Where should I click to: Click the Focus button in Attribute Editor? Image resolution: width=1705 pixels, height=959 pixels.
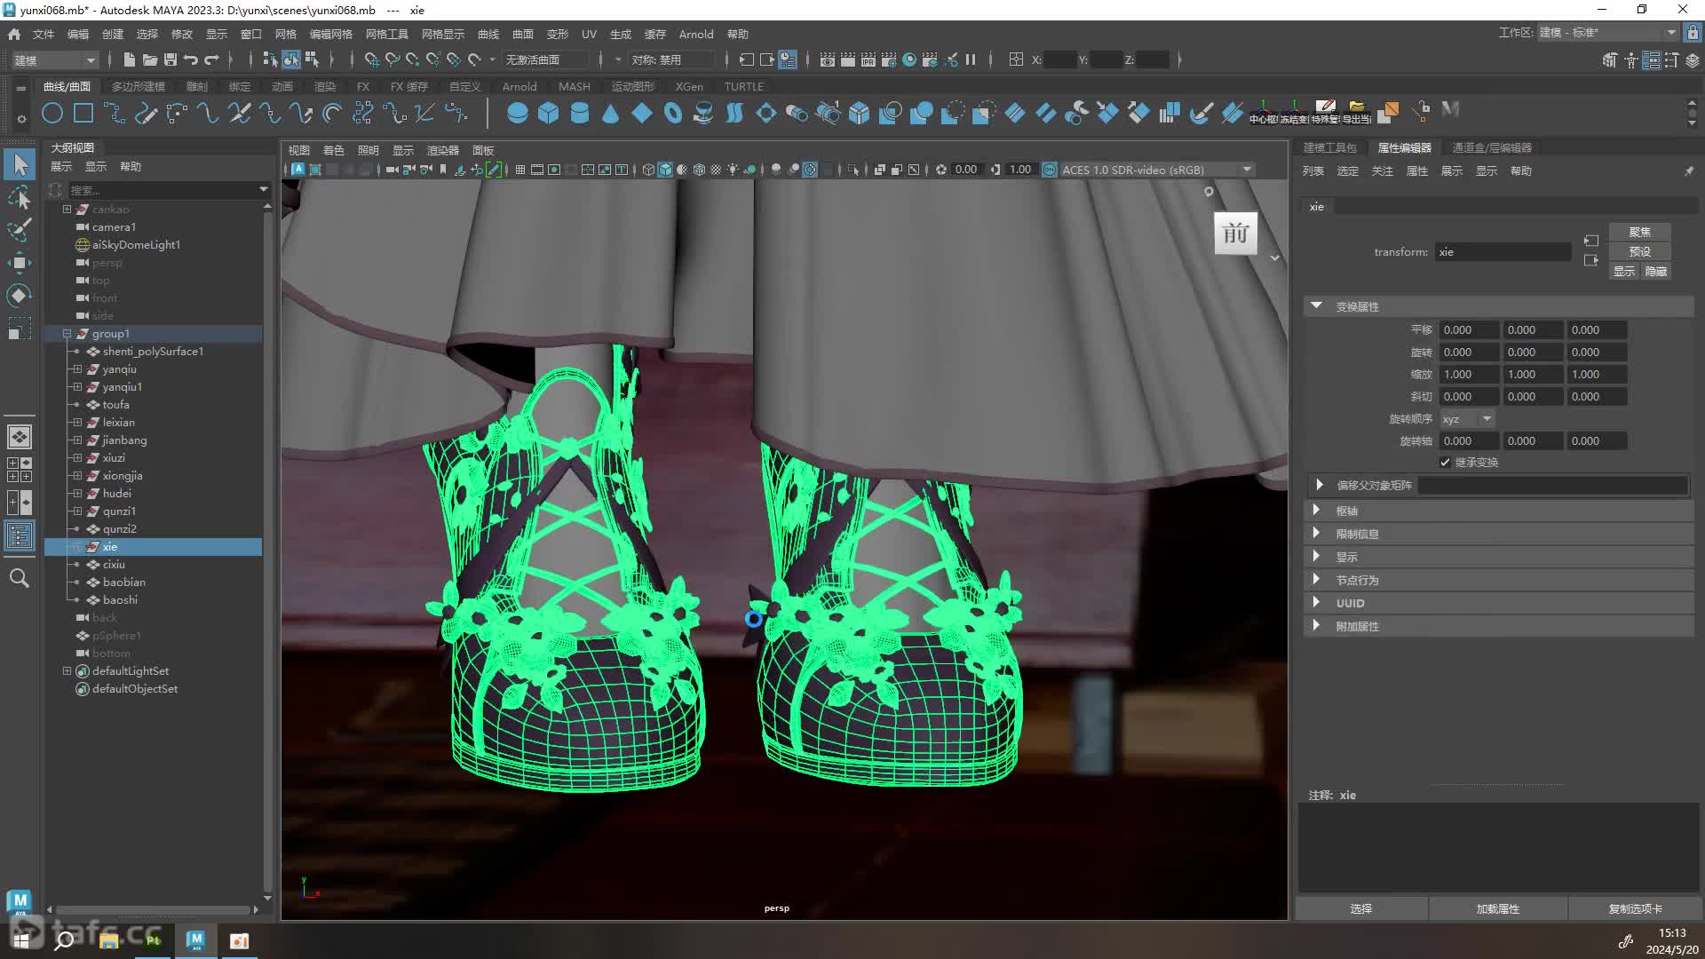(1639, 232)
